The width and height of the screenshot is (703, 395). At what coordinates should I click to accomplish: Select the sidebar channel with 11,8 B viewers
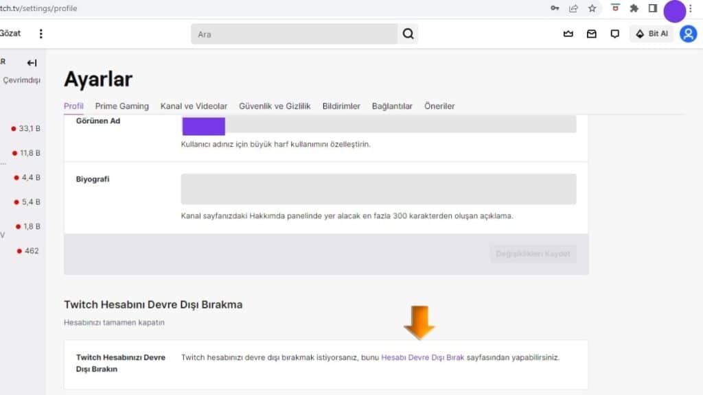point(27,153)
